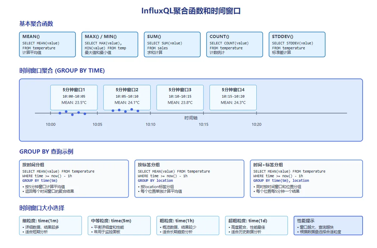Viewport: 377px width, 248px height.
Task: Open the 按时间分组 query example card
Action: click(74, 179)
